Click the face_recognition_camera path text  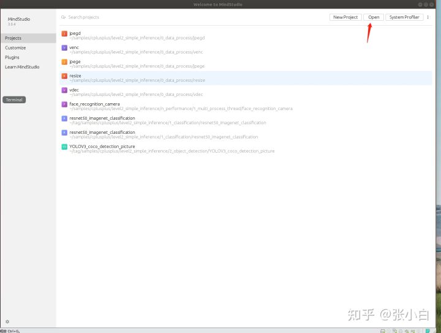tap(181, 109)
